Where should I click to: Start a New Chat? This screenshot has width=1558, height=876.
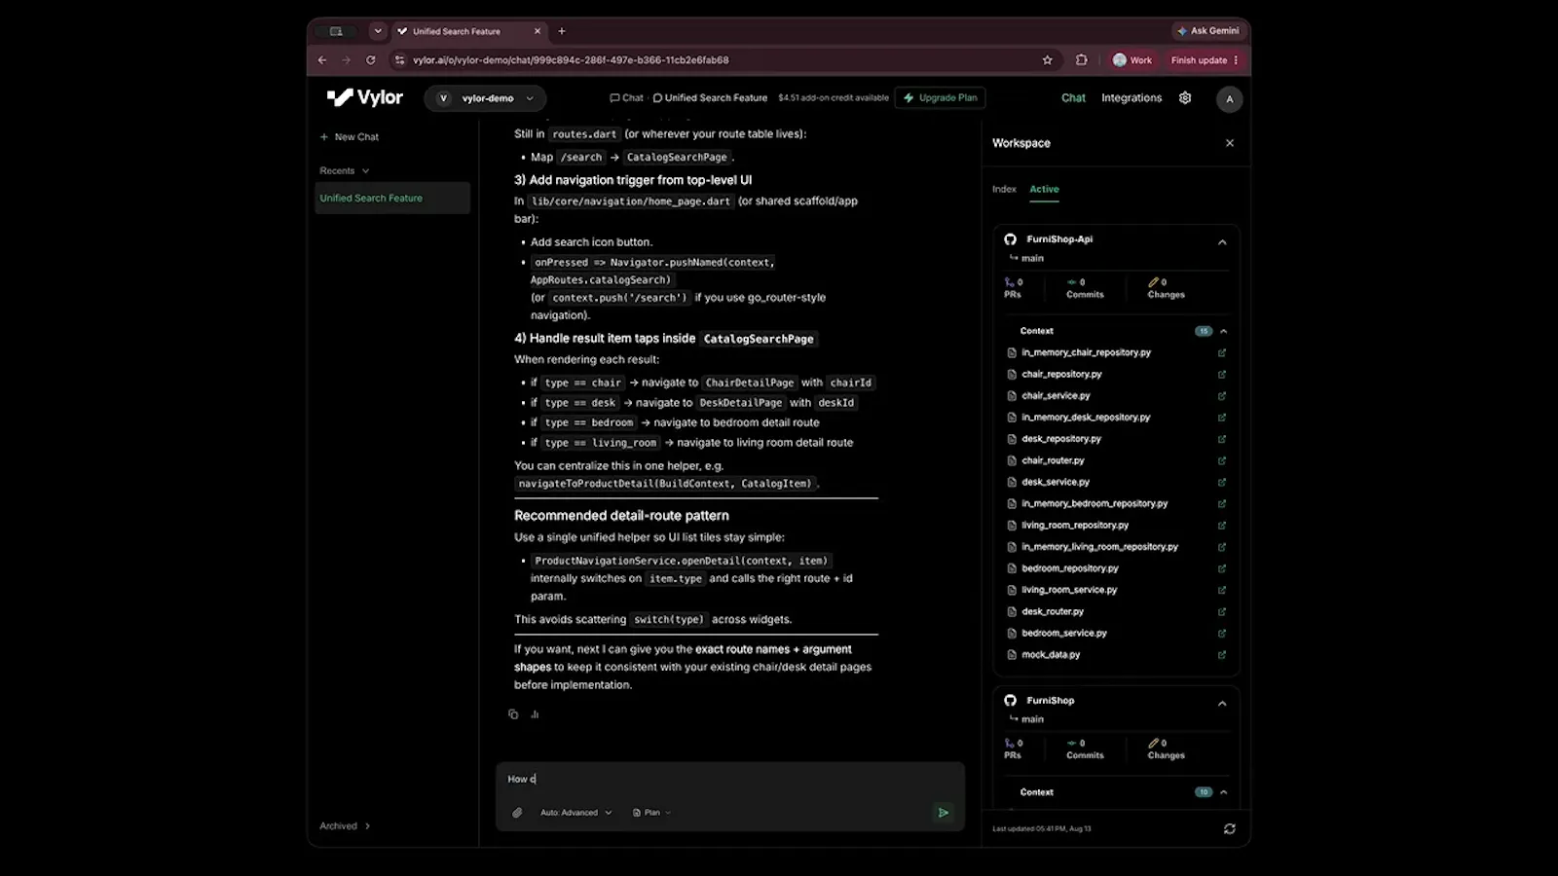pos(350,137)
